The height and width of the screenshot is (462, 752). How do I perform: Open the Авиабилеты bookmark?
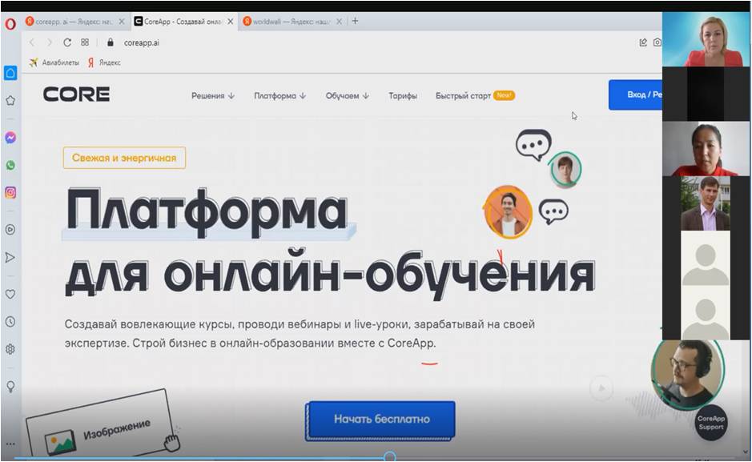point(54,62)
